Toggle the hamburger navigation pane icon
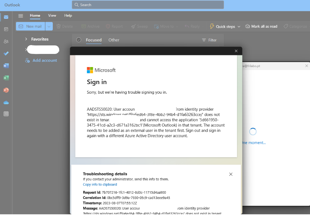 [21, 16]
